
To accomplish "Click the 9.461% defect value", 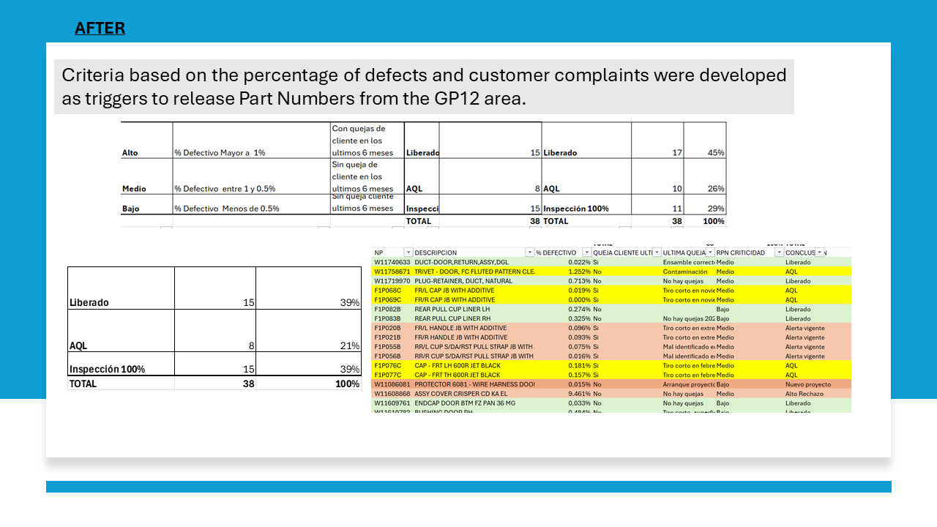I will coord(579,394).
